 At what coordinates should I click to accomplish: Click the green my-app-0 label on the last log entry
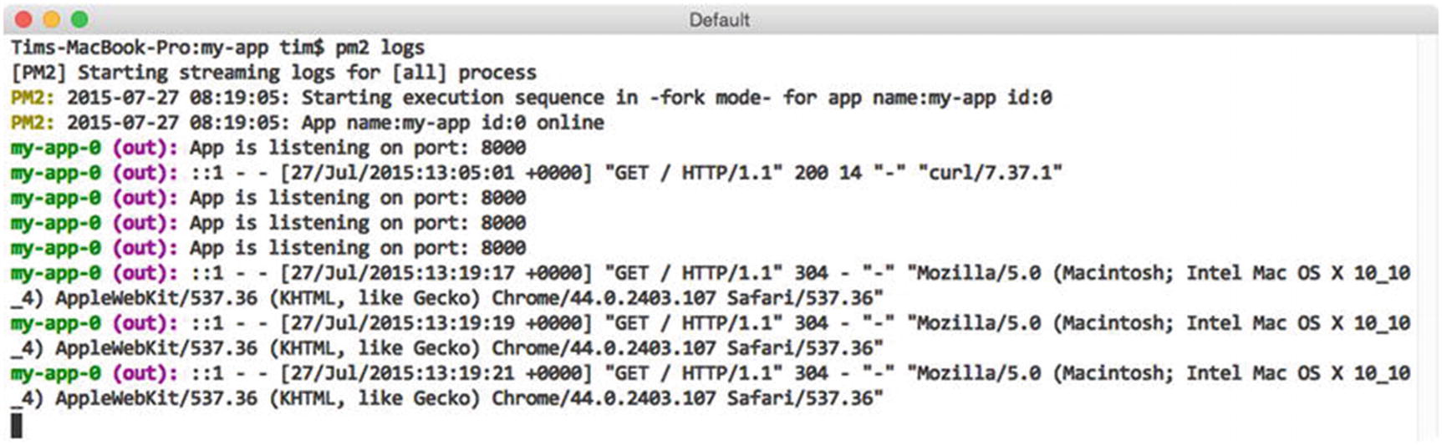pyautogui.click(x=55, y=373)
